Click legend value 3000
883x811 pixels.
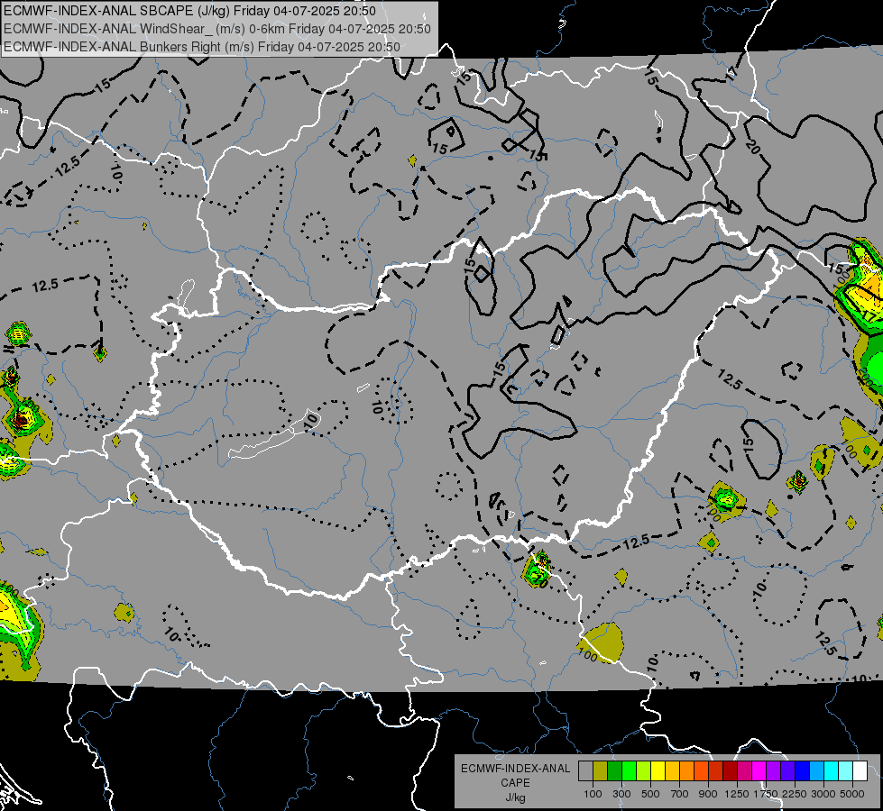click(x=823, y=794)
